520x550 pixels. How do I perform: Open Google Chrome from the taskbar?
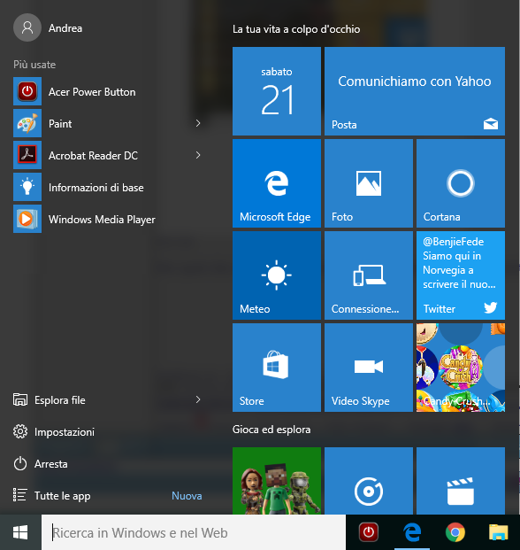(455, 532)
